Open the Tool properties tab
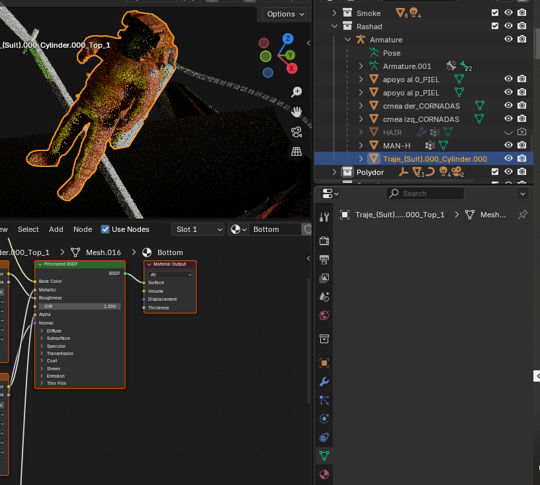 (x=324, y=217)
